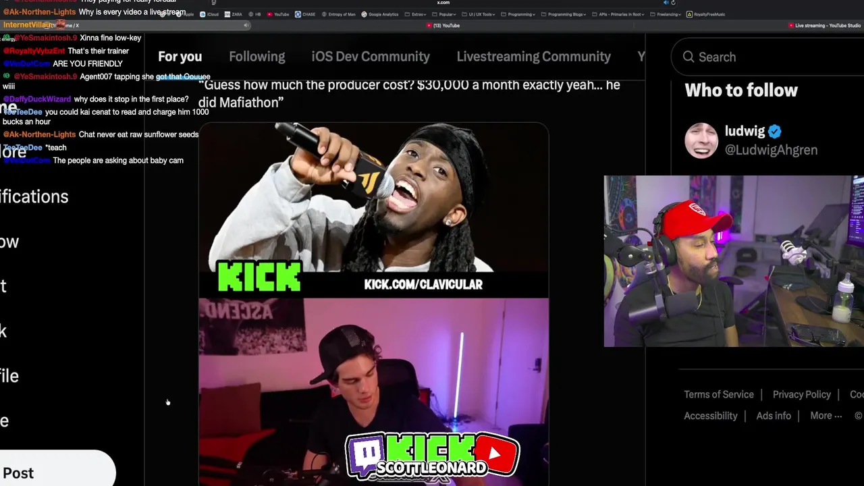Open the ludwig name link
The height and width of the screenshot is (486, 864).
pos(745,131)
